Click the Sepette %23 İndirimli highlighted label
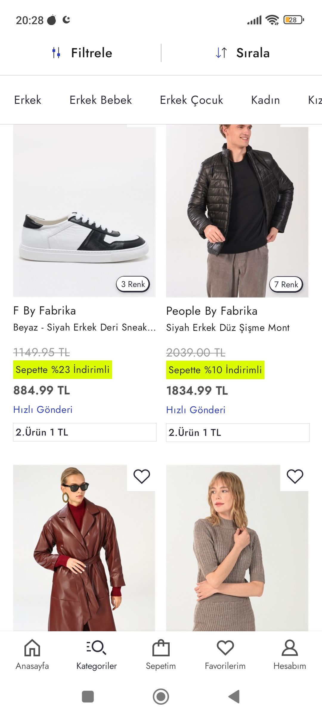322x716 pixels. pos(63,370)
